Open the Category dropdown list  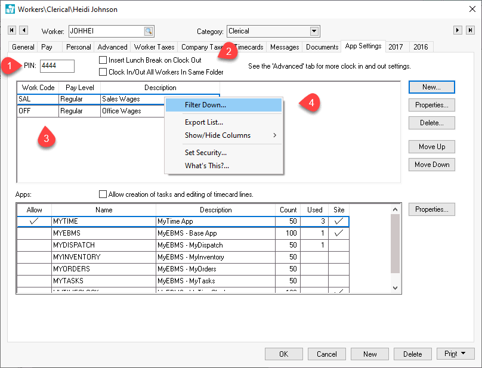[x=314, y=31]
